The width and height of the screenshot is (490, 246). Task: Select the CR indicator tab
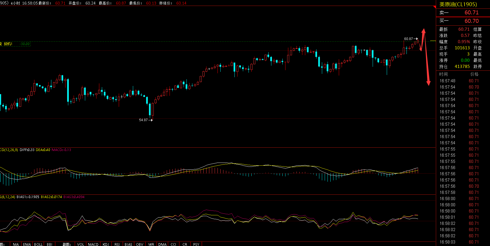pyautogui.click(x=185, y=244)
